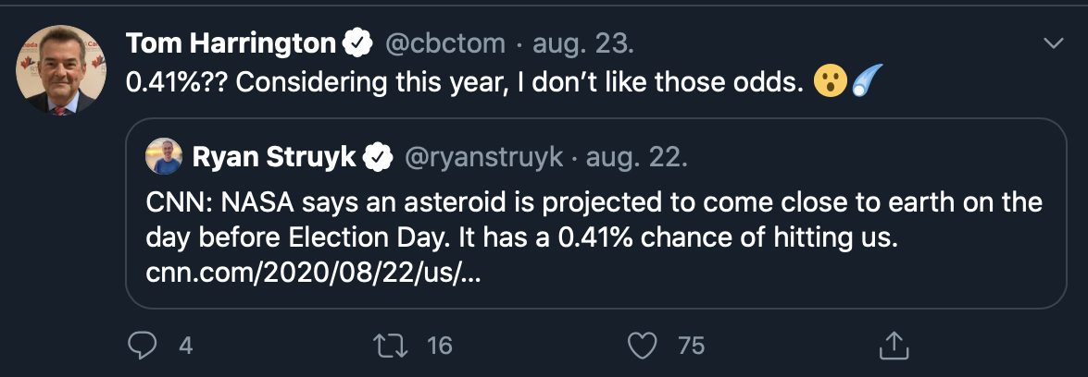Image resolution: width=1088 pixels, height=377 pixels.
Task: Open the Tom Harrington display name
Action: pyautogui.click(x=231, y=43)
